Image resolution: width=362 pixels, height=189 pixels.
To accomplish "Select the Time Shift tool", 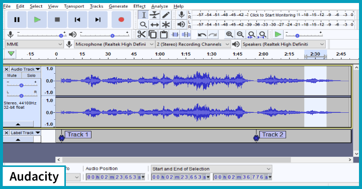I will click(154, 25).
